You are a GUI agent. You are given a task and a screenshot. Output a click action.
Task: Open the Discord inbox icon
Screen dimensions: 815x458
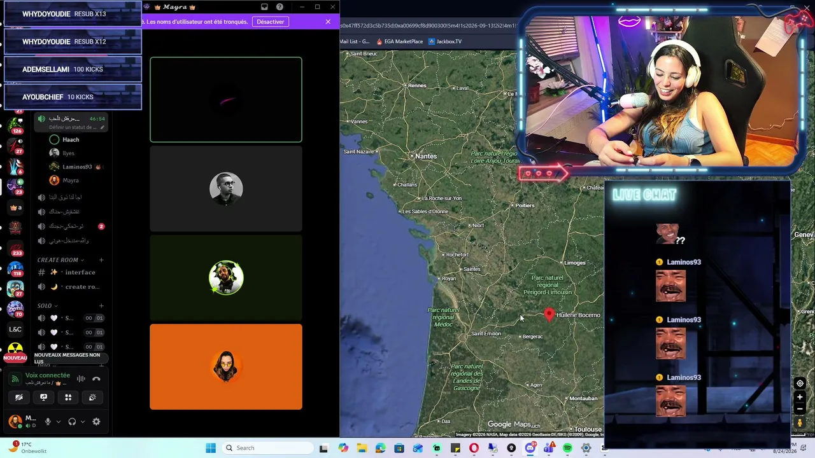click(264, 7)
